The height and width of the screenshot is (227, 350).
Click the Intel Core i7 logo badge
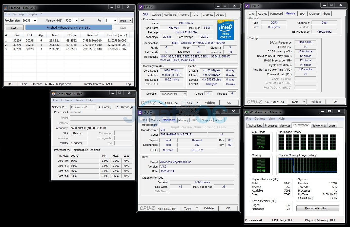point(225,30)
